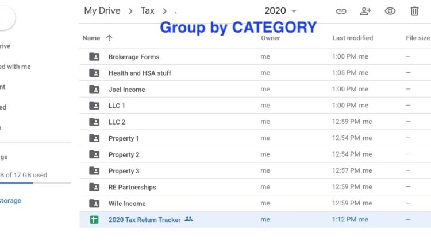Toggle sort direction arrow next to Name
The height and width of the screenshot is (241, 431).
109,38
